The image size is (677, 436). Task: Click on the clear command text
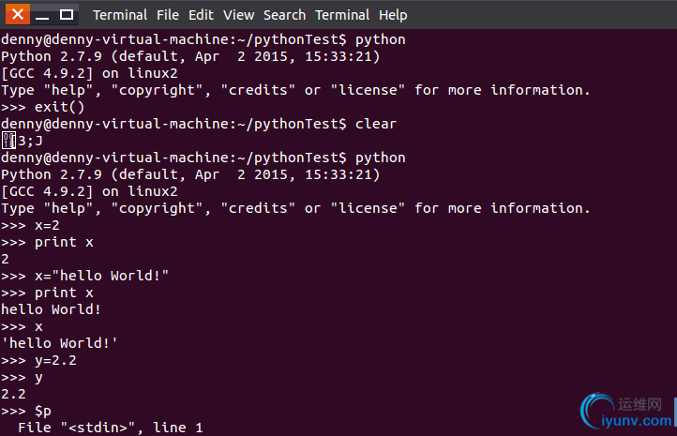tap(376, 124)
